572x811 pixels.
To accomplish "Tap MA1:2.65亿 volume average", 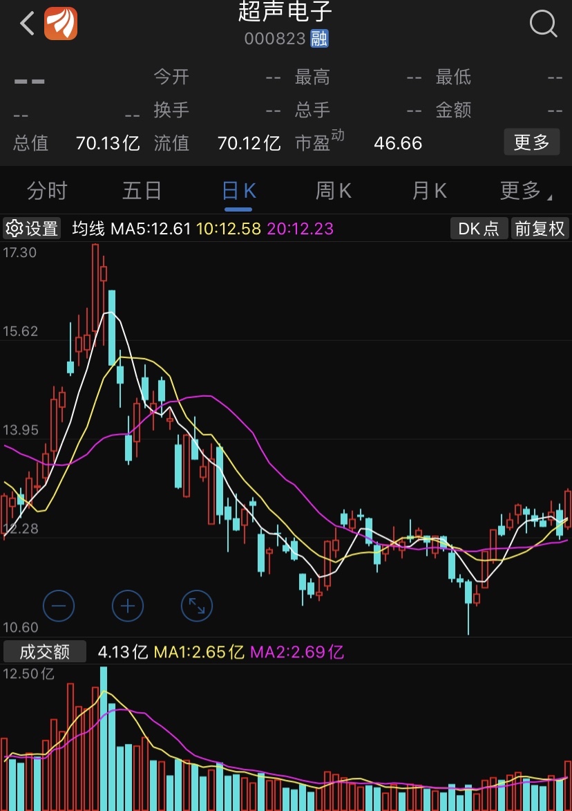I will tap(199, 652).
